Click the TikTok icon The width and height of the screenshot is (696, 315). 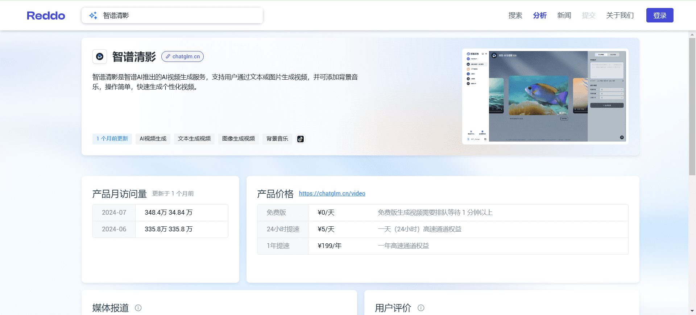point(301,139)
